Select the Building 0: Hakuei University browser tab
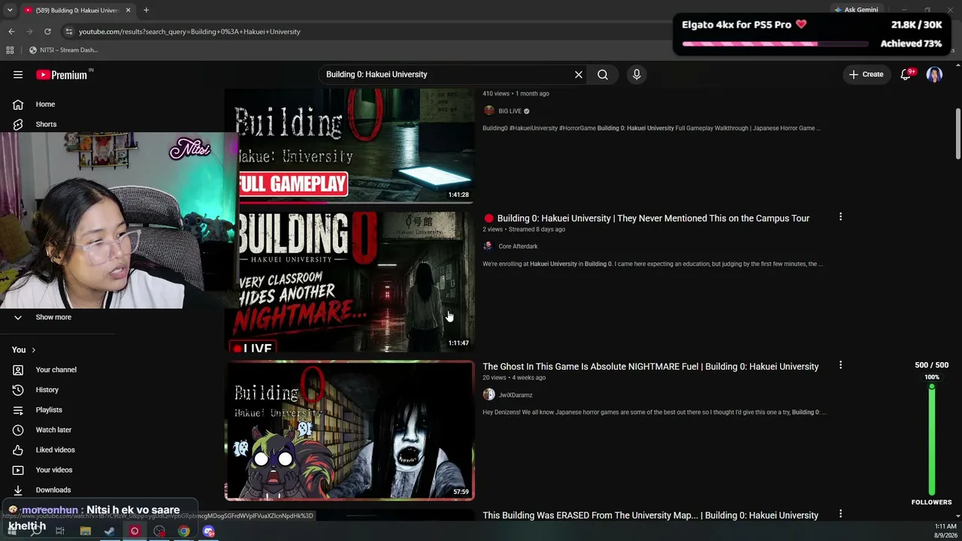The image size is (962, 541). 77,11
